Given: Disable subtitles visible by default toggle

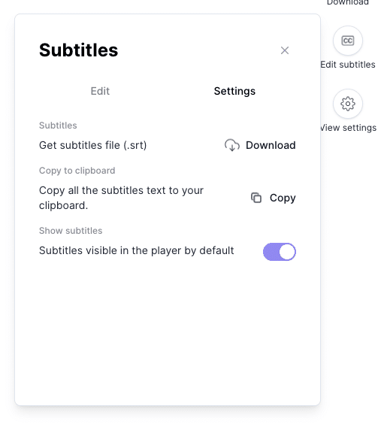Looking at the screenshot, I should coord(280,252).
